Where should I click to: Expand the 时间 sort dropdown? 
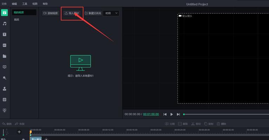point(111,13)
